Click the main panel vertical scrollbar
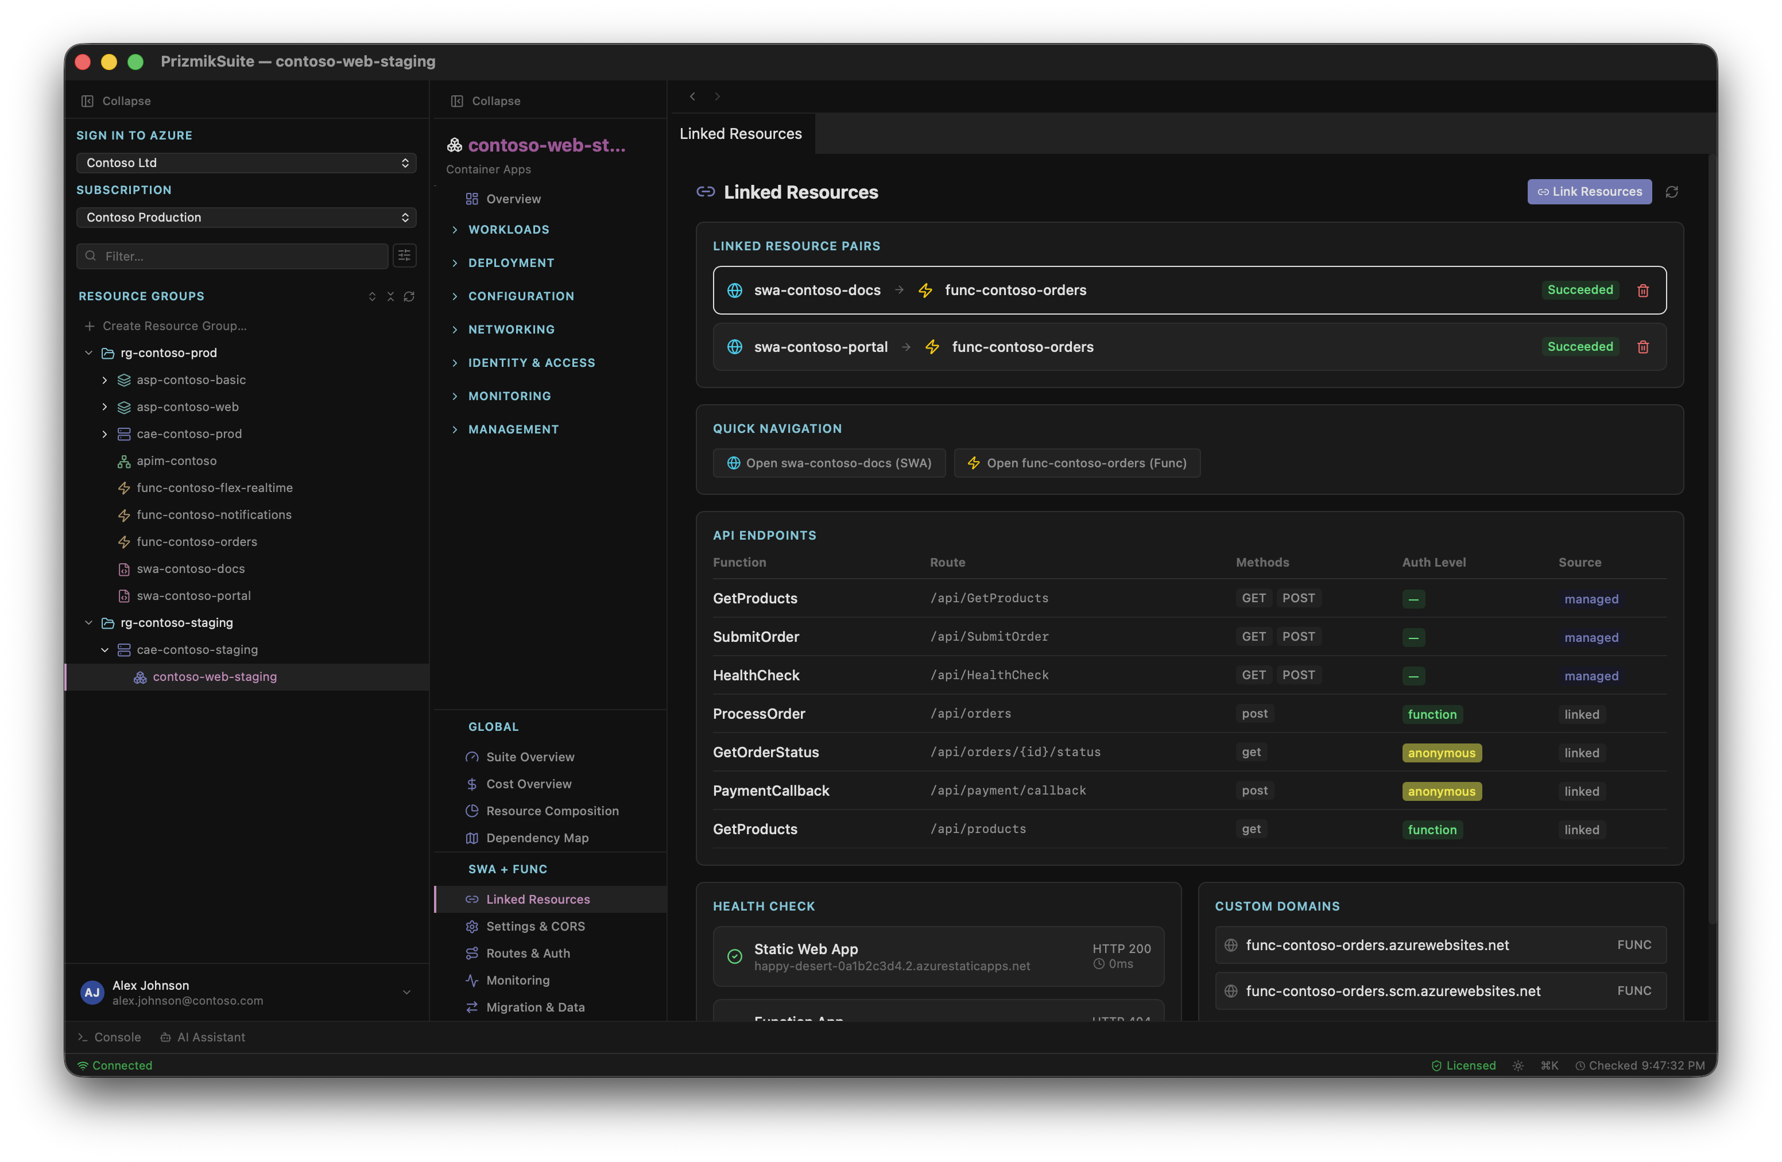The image size is (1782, 1162). [1713, 539]
